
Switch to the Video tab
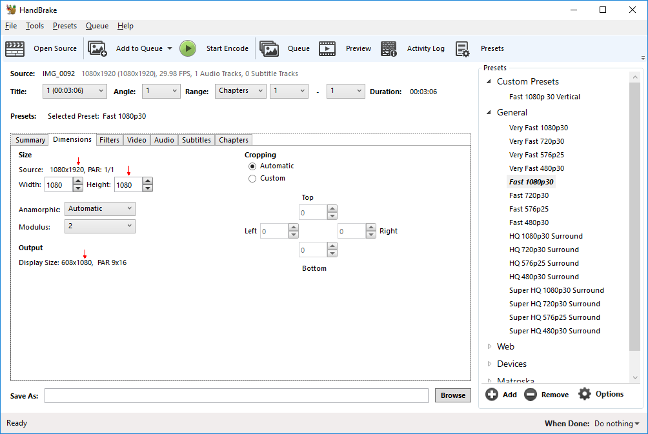136,139
